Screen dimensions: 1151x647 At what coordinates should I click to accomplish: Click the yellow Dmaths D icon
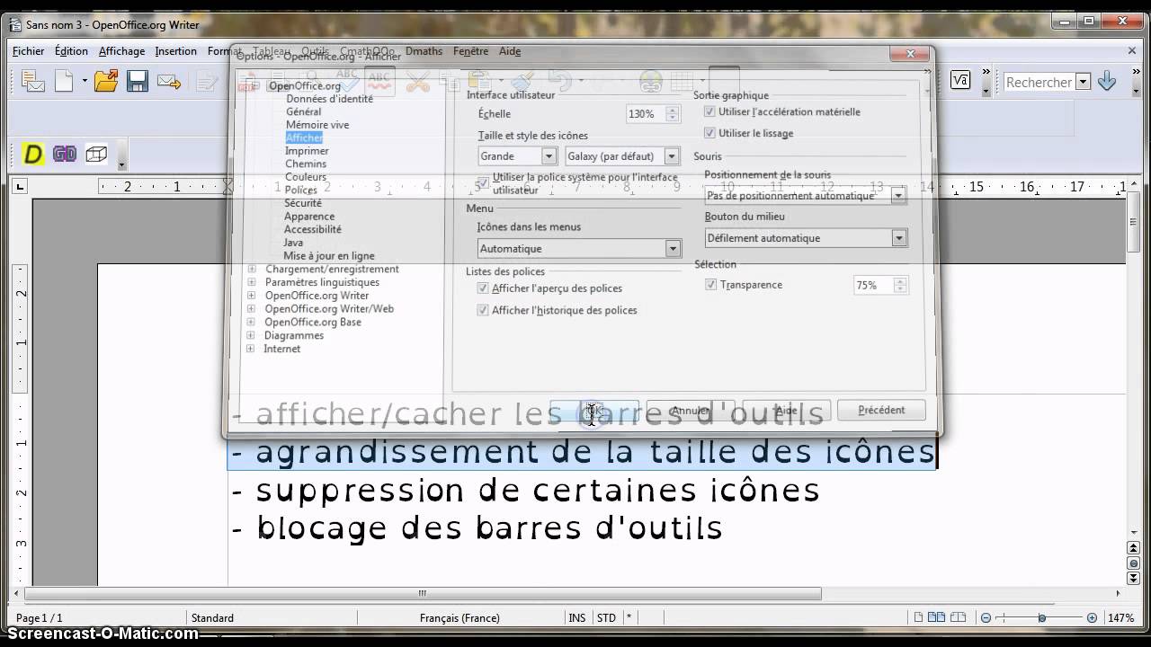click(x=33, y=155)
